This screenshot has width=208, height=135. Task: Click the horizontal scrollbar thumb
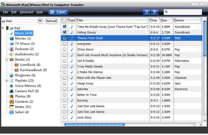[x=94, y=125]
